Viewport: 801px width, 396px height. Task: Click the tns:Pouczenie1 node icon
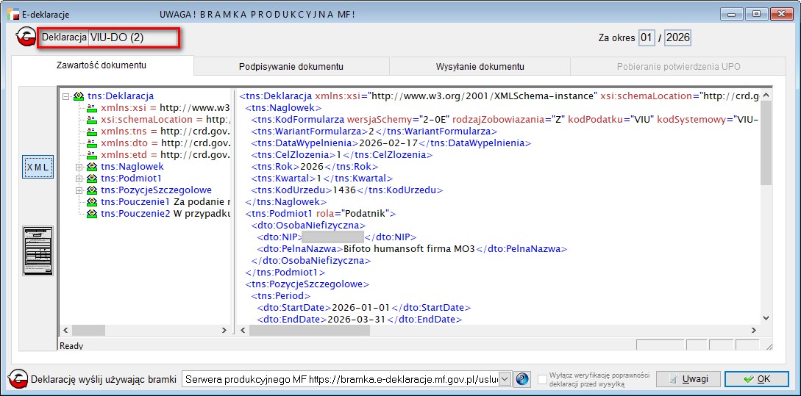click(92, 201)
